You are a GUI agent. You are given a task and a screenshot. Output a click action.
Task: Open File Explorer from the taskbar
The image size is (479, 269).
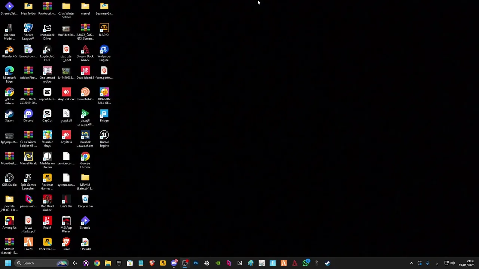[108, 263]
